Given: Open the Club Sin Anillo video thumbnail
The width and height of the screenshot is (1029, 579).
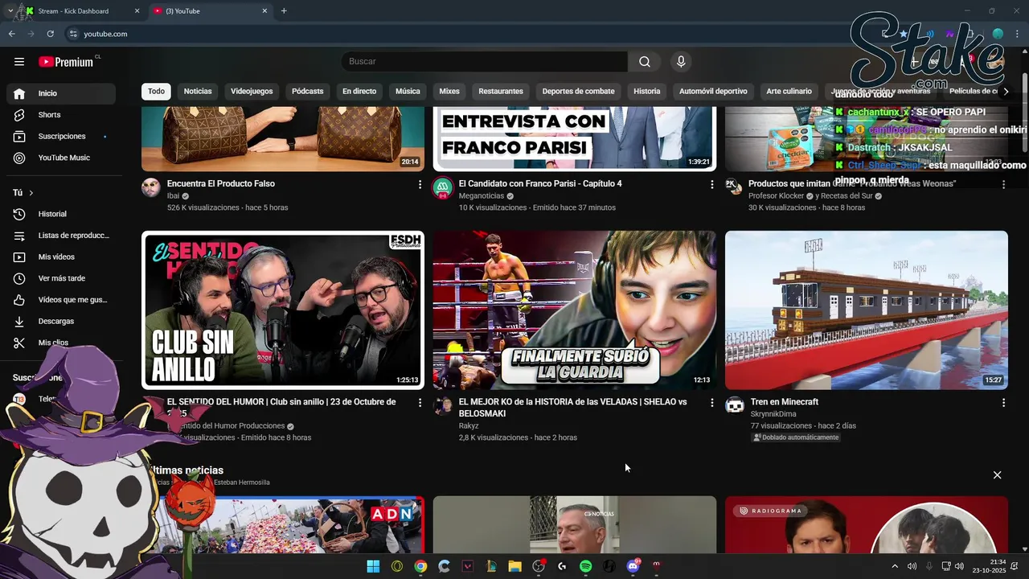Looking at the screenshot, I should (283, 310).
